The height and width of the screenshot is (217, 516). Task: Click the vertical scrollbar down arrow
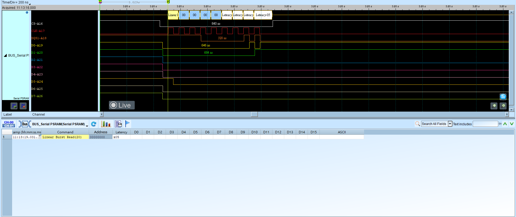coord(511,109)
